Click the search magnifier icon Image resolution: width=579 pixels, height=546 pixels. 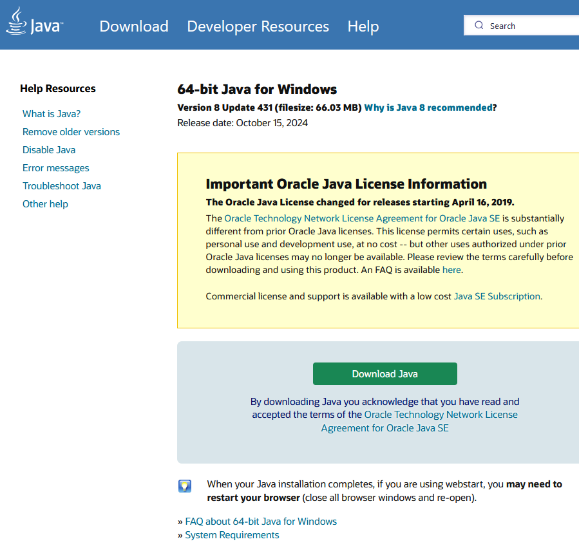point(479,26)
